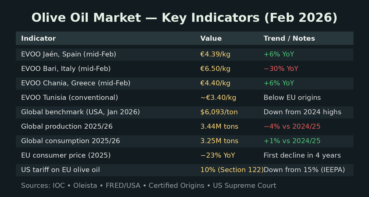Select the Indicator column header

(x=38, y=39)
